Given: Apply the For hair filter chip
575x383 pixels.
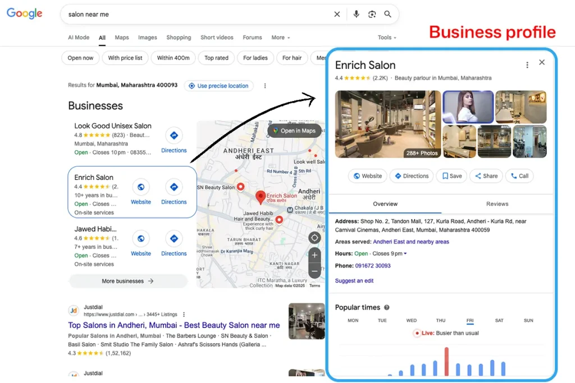Looking at the screenshot, I should tap(292, 58).
